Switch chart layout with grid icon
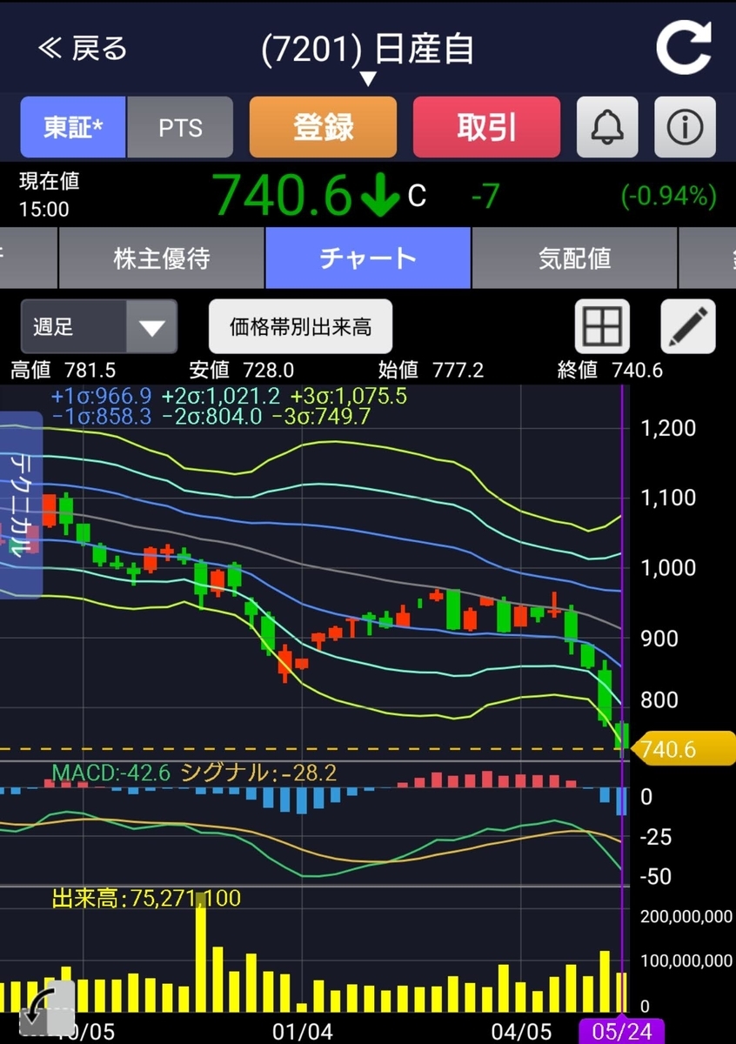 (602, 326)
